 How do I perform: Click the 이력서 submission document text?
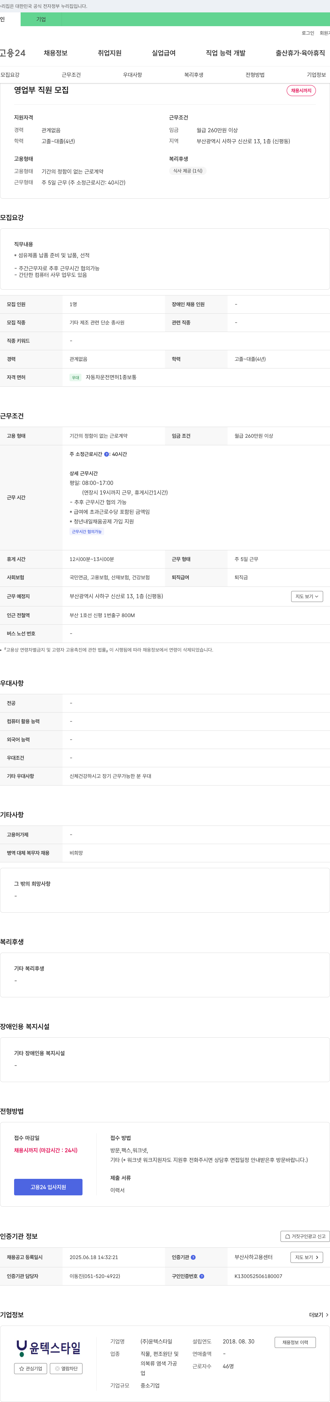pos(118,1190)
